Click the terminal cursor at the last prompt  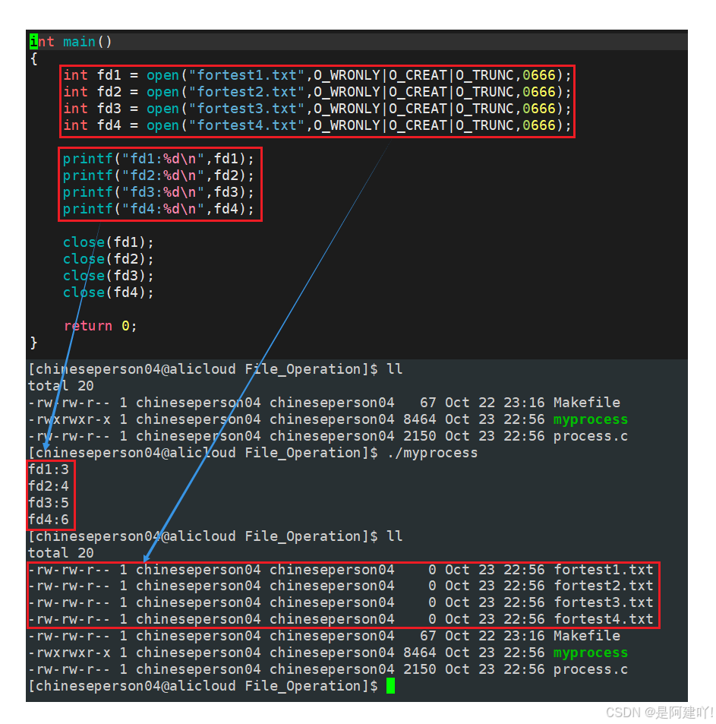(x=391, y=686)
